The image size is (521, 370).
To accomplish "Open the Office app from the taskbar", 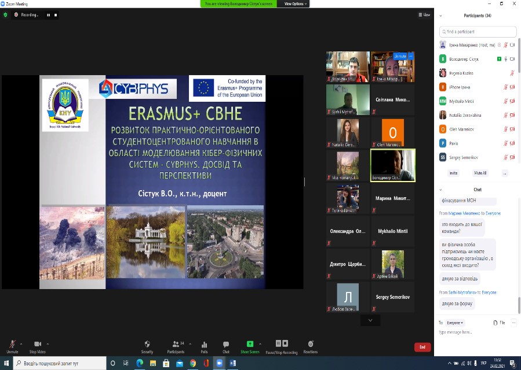I will 206,364.
